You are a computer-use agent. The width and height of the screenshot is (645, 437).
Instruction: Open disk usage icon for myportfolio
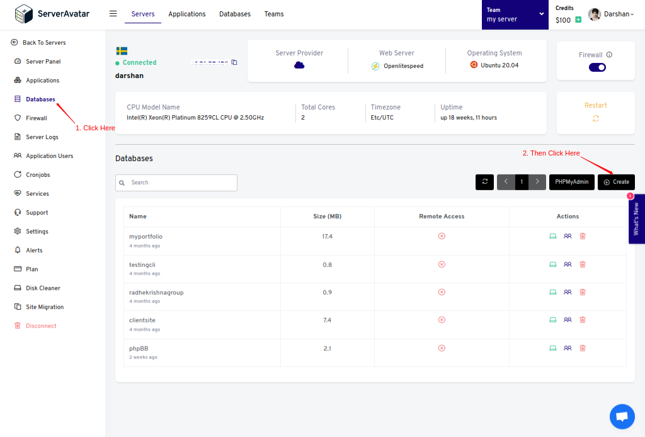coord(553,236)
